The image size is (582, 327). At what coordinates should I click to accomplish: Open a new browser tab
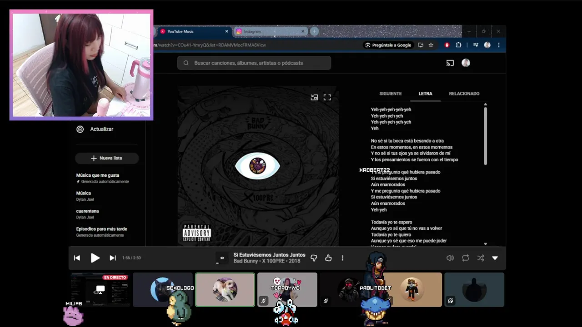point(314,31)
